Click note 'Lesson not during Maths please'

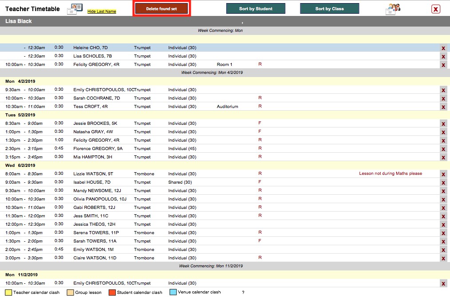390,174
